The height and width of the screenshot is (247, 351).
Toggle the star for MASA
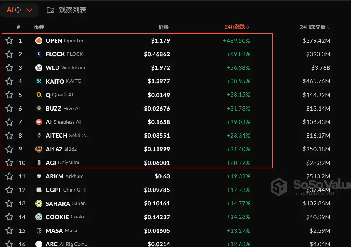[9, 230]
